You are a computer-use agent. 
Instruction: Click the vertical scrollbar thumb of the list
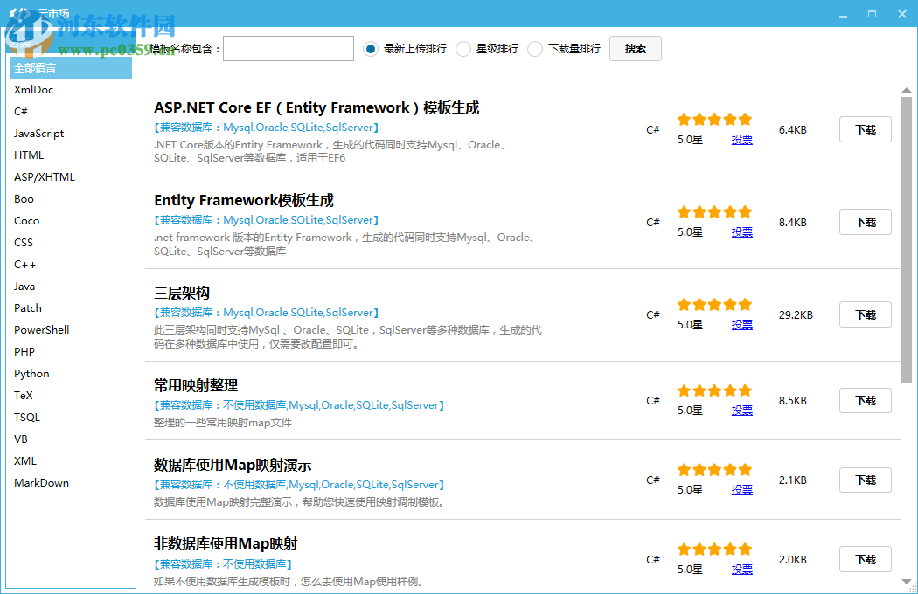coord(907,240)
